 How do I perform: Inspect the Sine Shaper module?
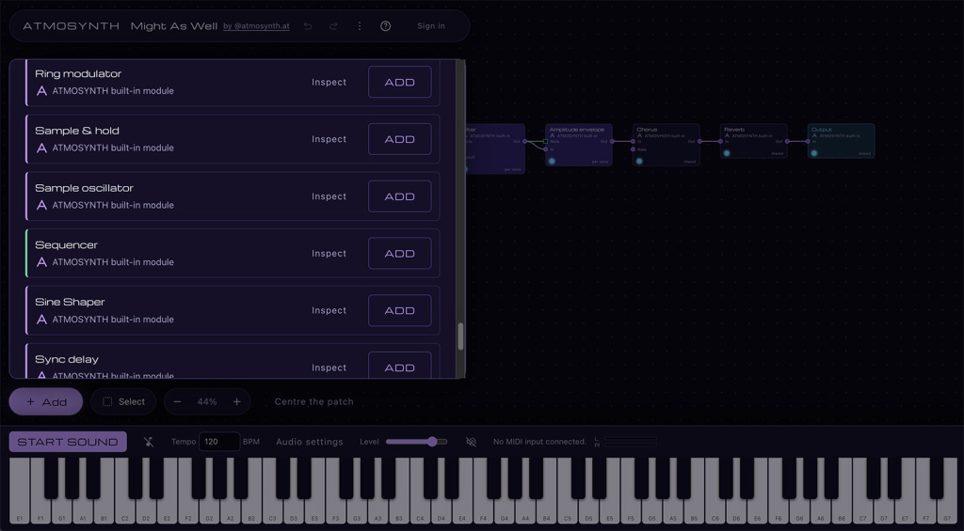click(329, 311)
